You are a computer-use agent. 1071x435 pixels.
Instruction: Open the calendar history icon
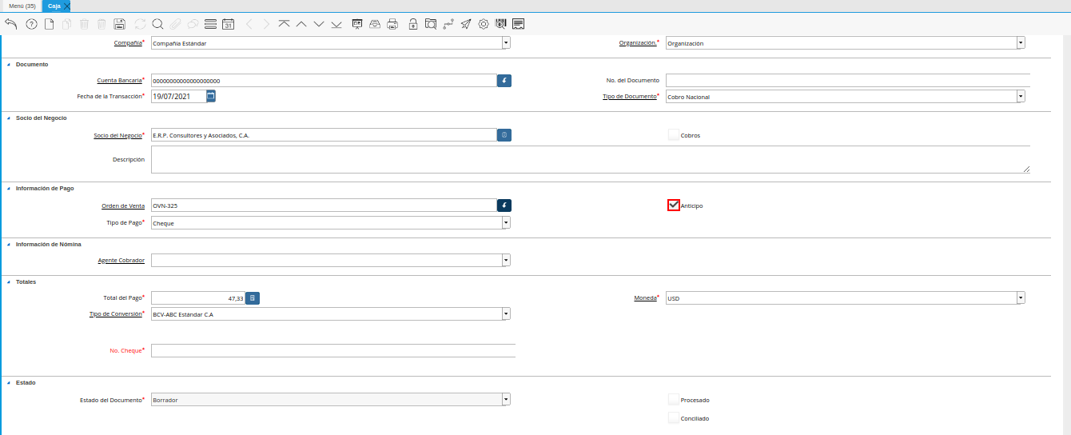click(x=228, y=24)
